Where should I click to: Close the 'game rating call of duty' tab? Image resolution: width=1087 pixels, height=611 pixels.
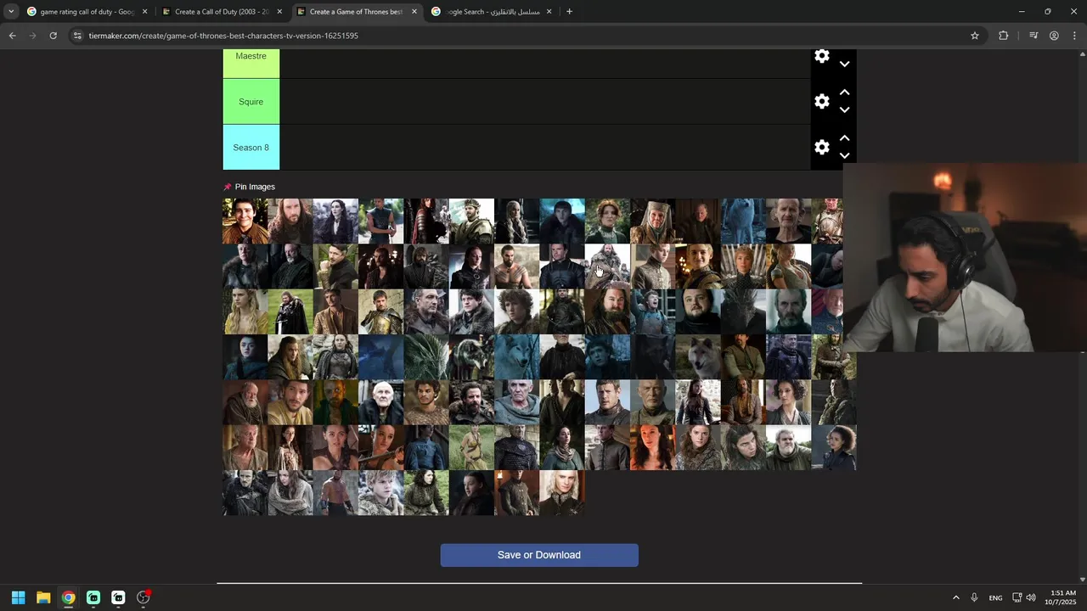point(144,12)
